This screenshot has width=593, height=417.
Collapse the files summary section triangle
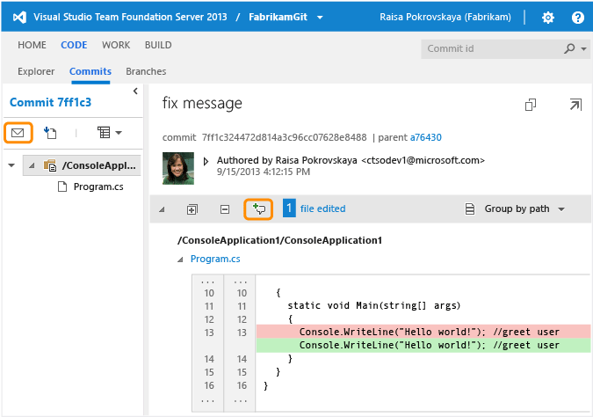(162, 209)
